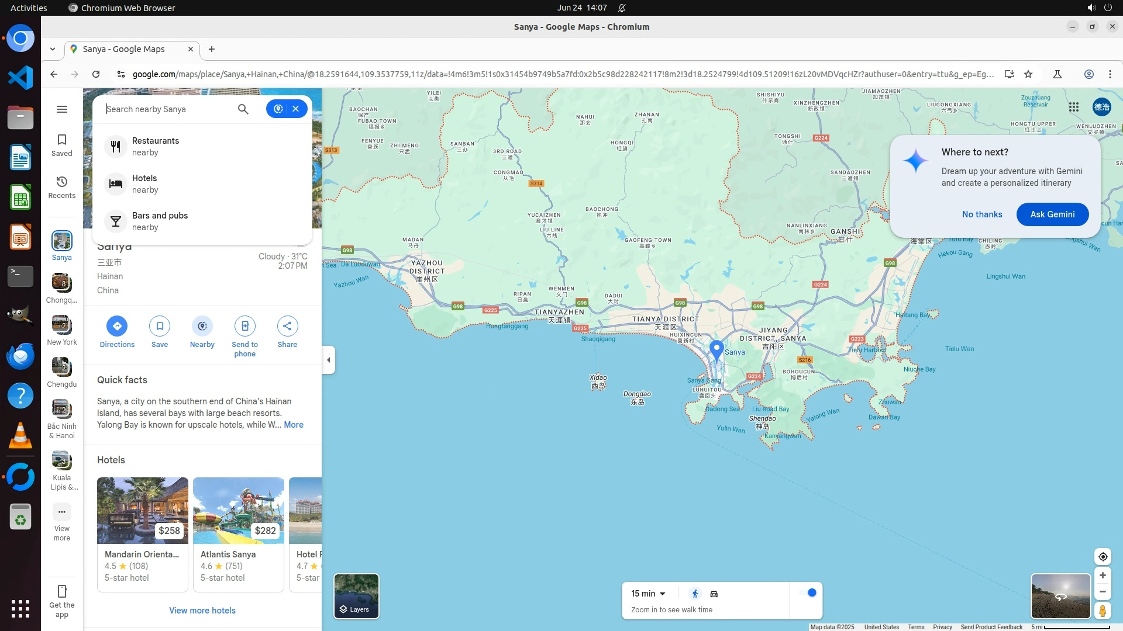The width and height of the screenshot is (1123, 631).
Task: Open the Google Maps hamburger menu
Action: click(x=62, y=109)
